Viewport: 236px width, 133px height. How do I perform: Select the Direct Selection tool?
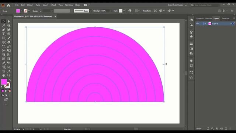click(9, 21)
